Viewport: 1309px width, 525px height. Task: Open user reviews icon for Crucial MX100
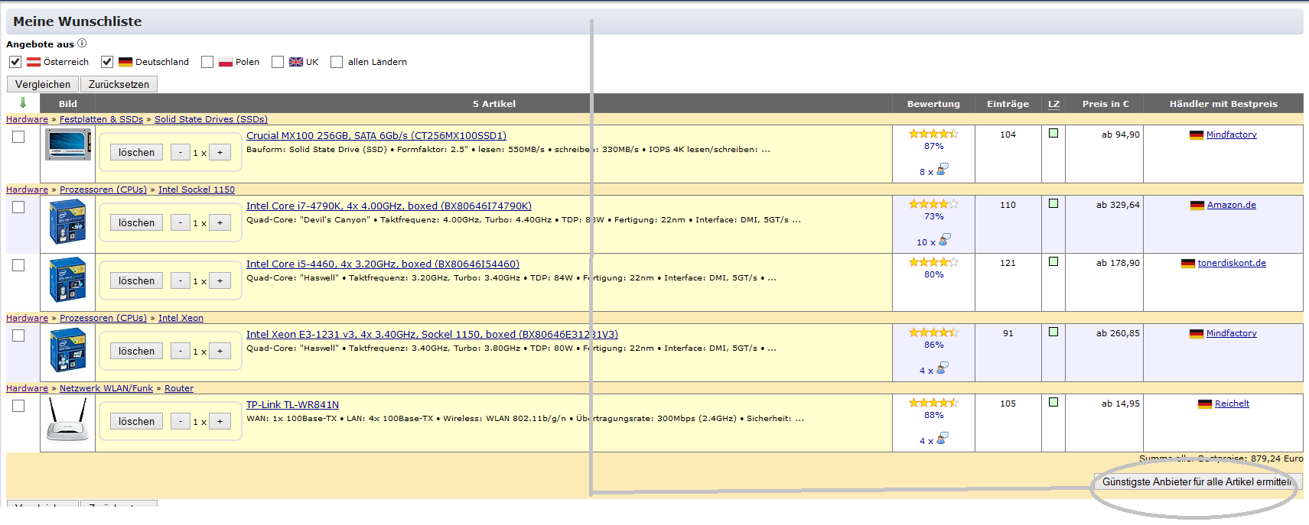tap(943, 169)
